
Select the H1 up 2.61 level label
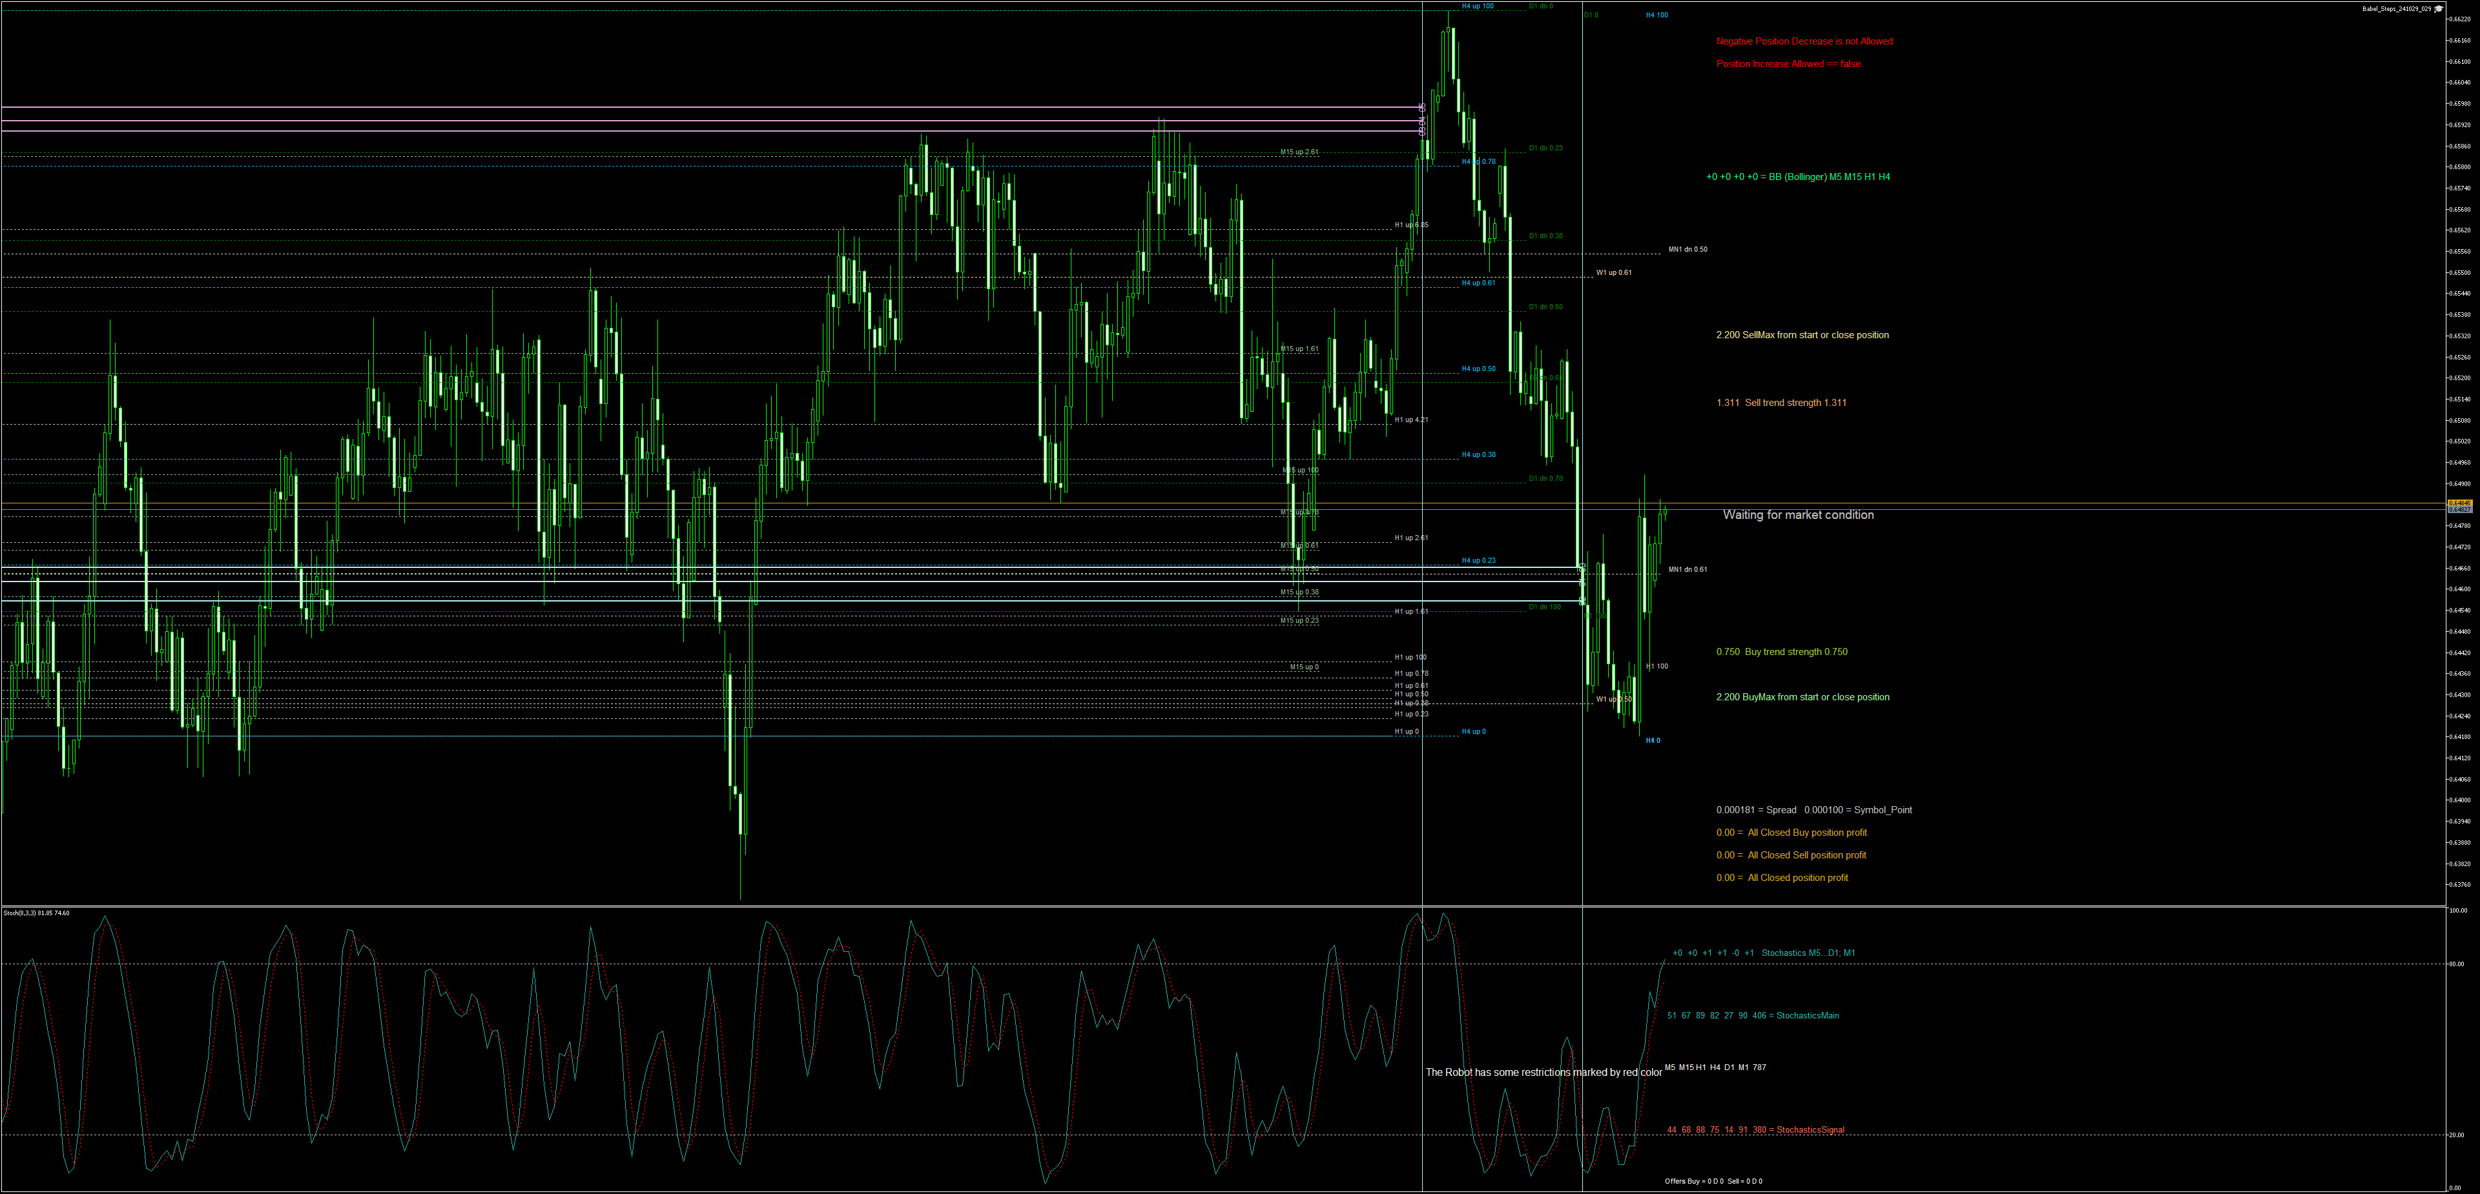[x=1411, y=538]
